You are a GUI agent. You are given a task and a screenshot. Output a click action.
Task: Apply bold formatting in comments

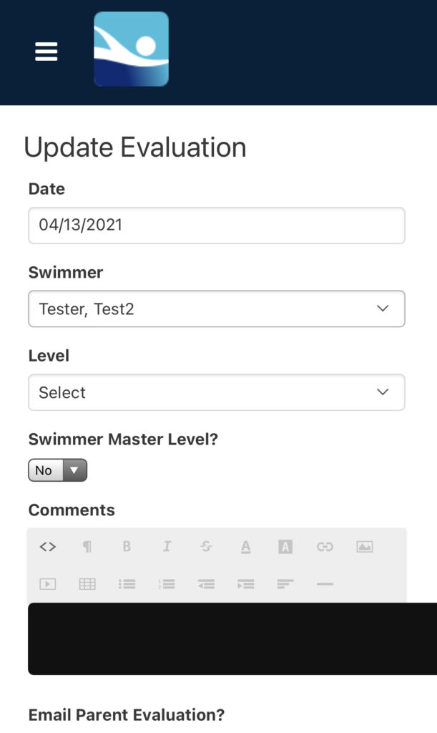coord(127,546)
